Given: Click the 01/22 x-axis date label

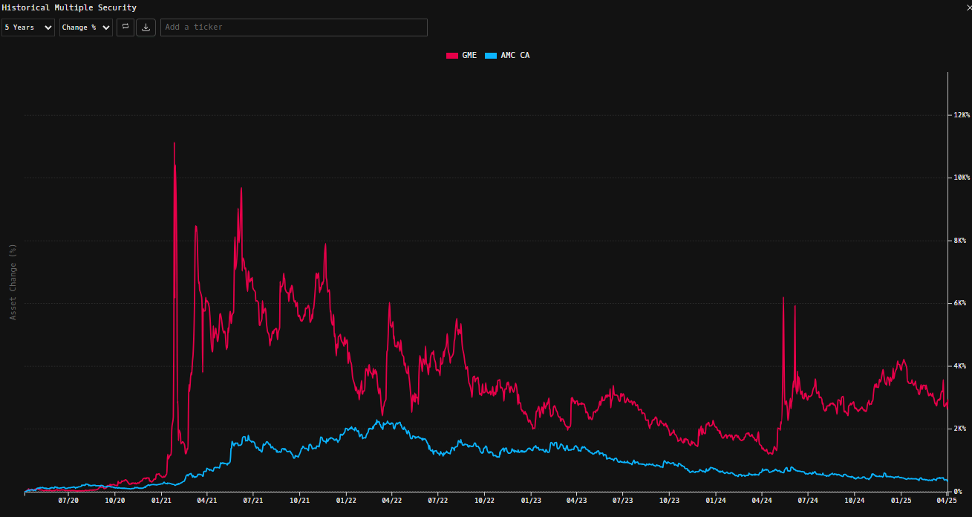Looking at the screenshot, I should (346, 501).
